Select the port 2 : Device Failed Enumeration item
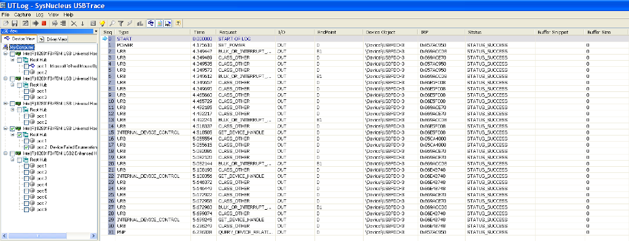This screenshot has width=629, height=241. 66,147
